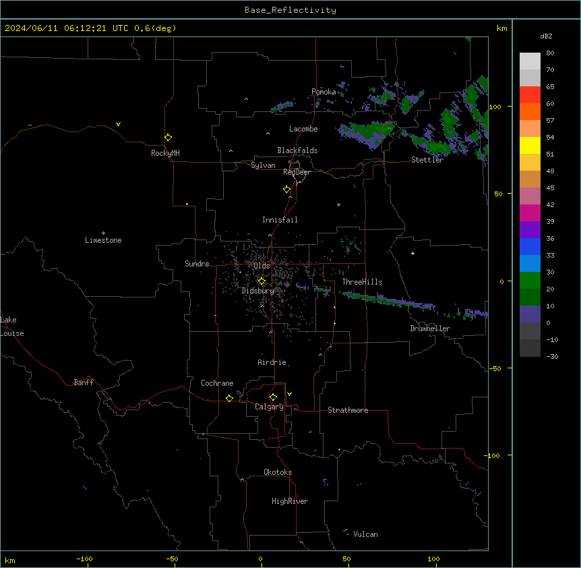Click the Airdrie city label
The height and width of the screenshot is (568, 581).
272,362
